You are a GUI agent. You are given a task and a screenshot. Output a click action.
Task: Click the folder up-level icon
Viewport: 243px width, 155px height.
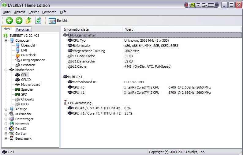28,21
